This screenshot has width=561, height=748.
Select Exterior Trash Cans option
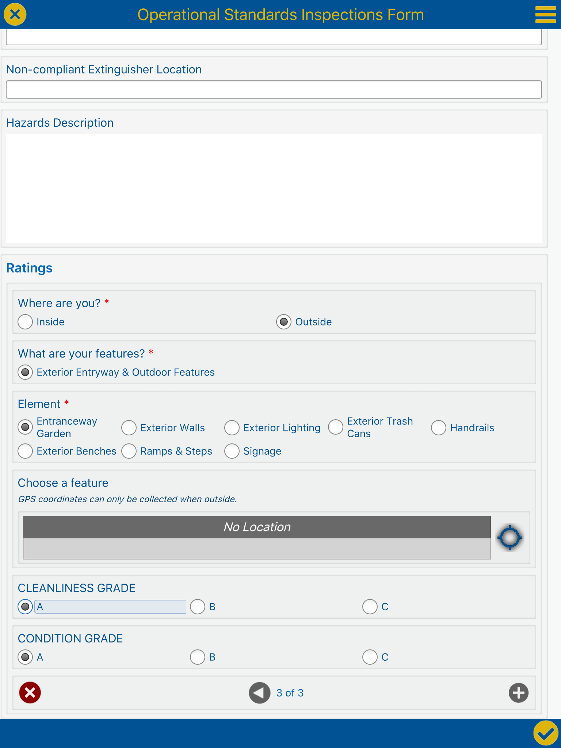(336, 427)
